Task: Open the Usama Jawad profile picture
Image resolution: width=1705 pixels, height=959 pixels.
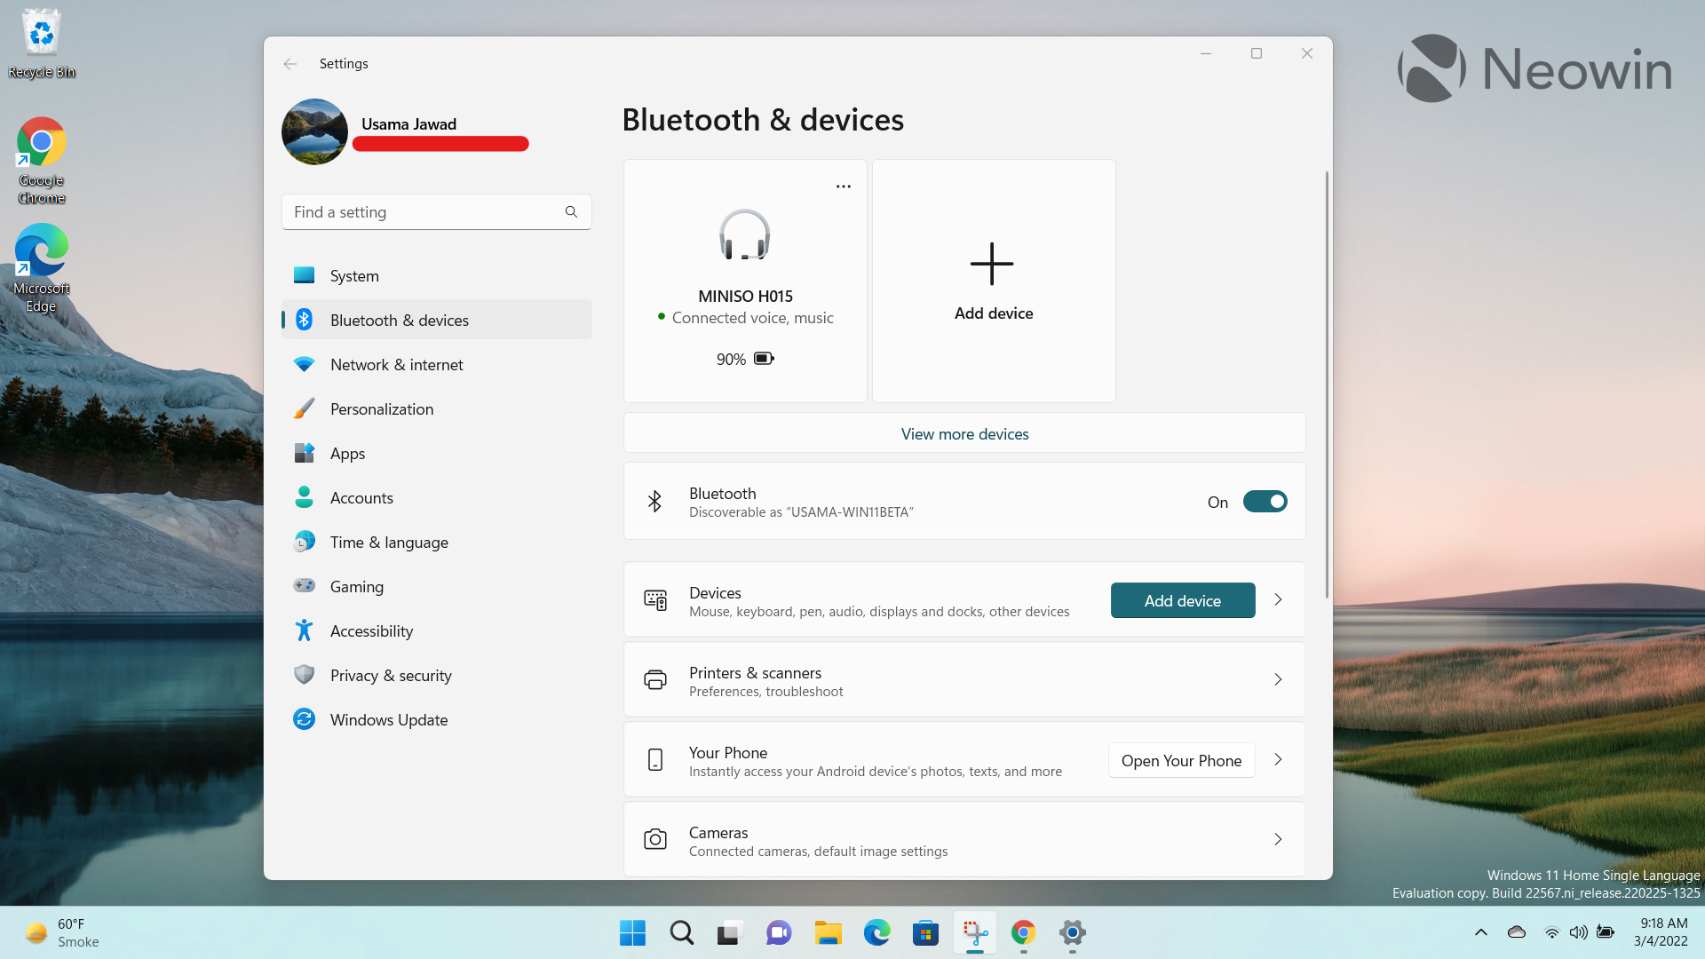Action: (314, 131)
